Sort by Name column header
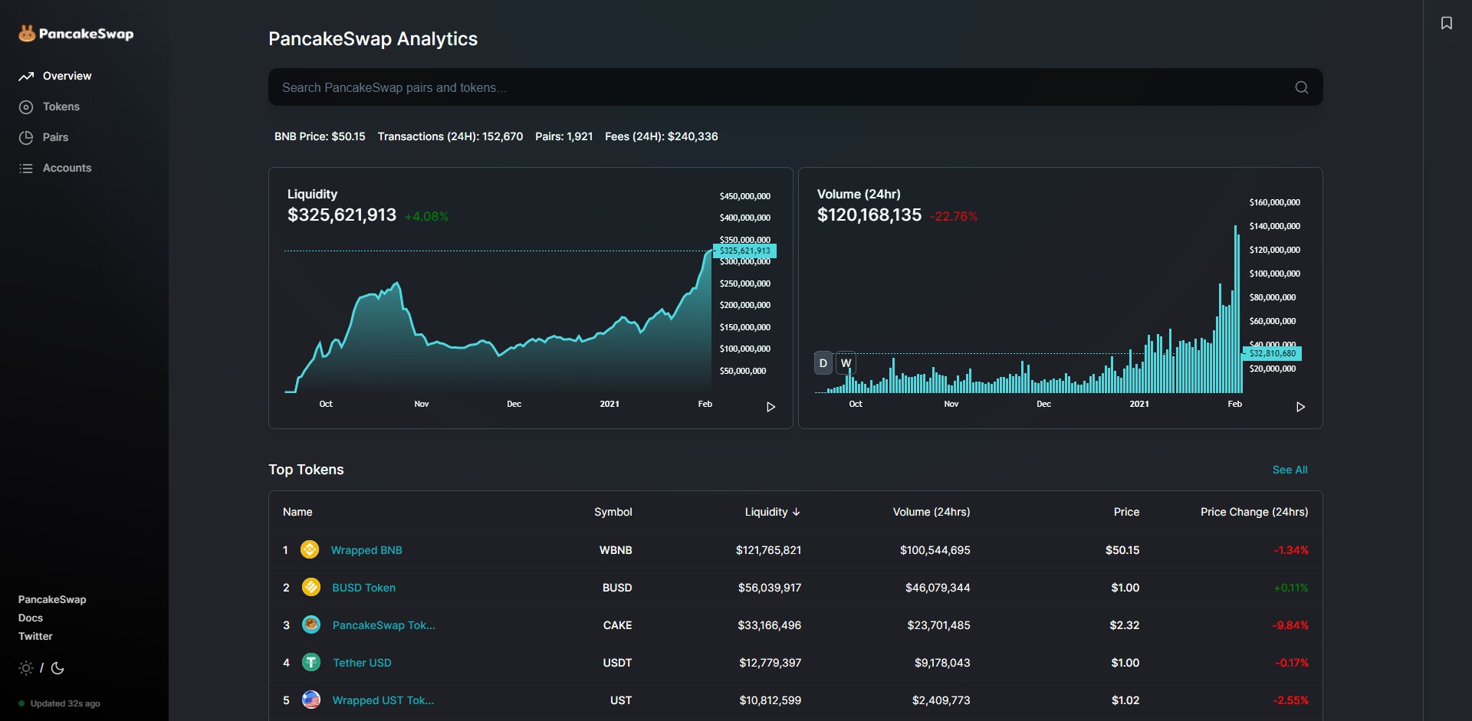Image resolution: width=1472 pixels, height=721 pixels. pyautogui.click(x=297, y=512)
